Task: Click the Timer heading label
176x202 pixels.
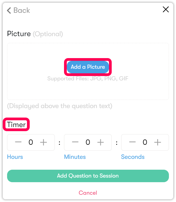Action: 16,125
